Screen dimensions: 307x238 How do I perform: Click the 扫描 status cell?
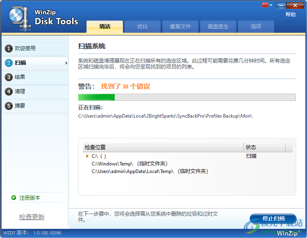(251, 156)
